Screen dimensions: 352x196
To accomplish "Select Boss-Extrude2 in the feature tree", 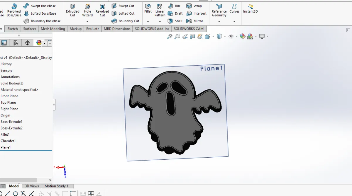I will click(x=11, y=128).
